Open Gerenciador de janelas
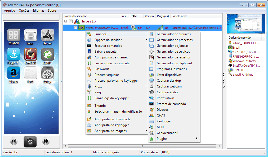268x157 pixels. (x=174, y=46)
